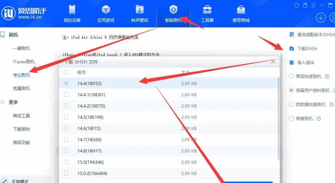The width and height of the screenshot is (335, 183).
Task: Close the 下载 SHSH 文件 dialog
Action: (273, 61)
